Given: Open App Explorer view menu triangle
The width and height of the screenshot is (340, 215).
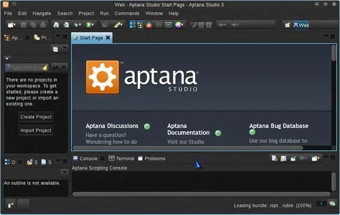Looking at the screenshot, I should click(x=64, y=47).
